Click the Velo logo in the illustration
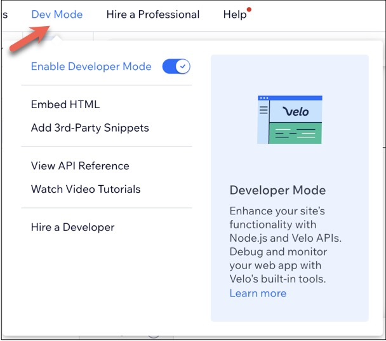The width and height of the screenshot is (386, 341). pos(295,112)
